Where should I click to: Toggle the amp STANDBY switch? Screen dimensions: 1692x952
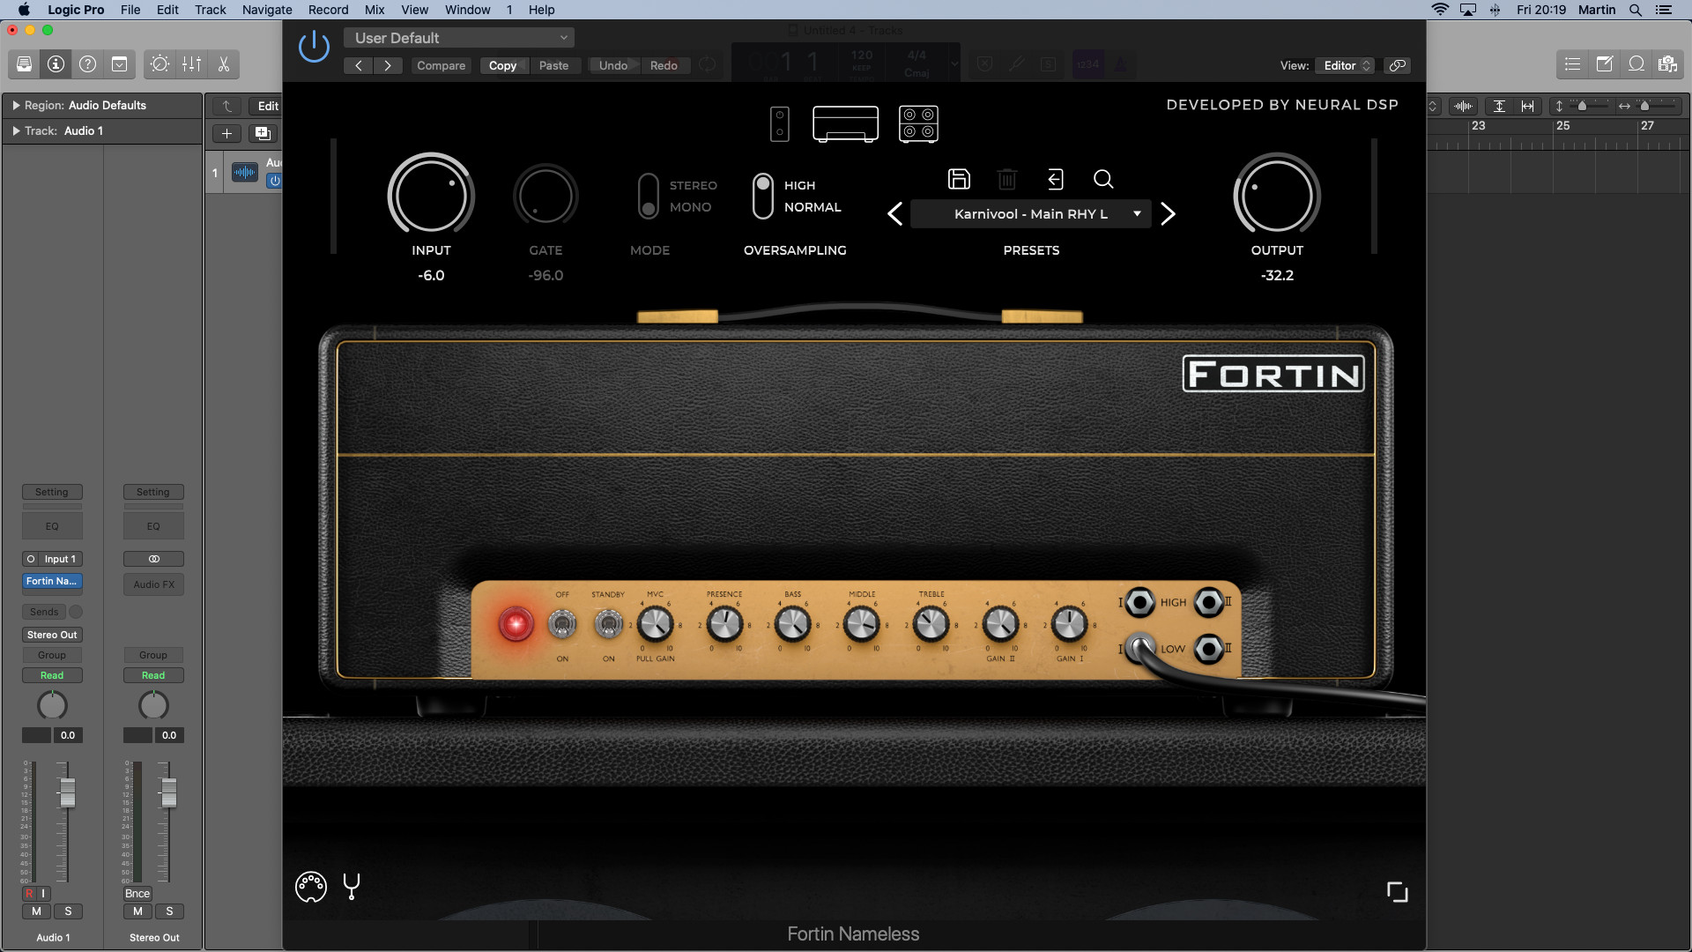click(x=608, y=625)
